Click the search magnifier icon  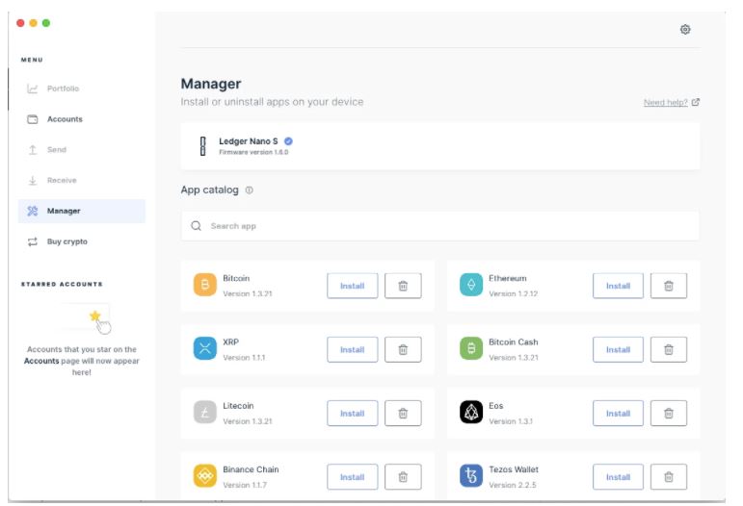tap(197, 226)
